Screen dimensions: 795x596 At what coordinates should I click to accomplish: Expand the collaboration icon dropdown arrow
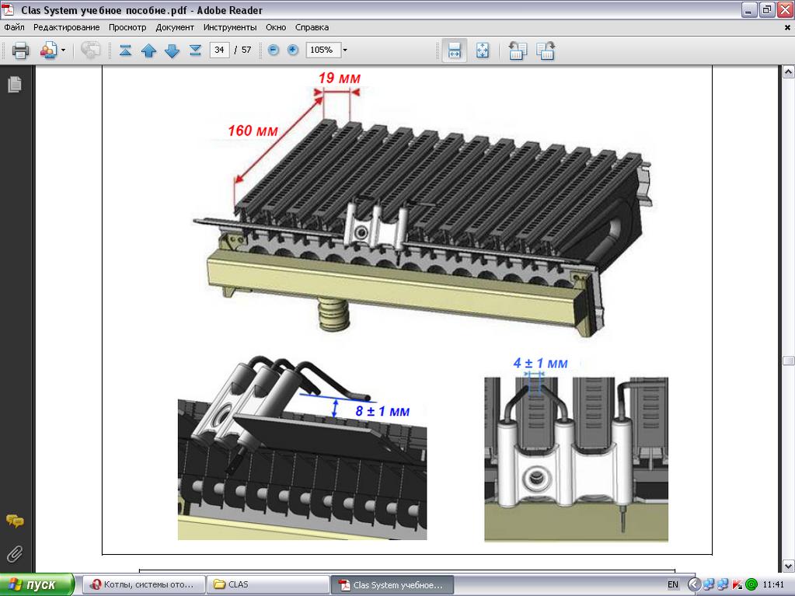[64, 51]
